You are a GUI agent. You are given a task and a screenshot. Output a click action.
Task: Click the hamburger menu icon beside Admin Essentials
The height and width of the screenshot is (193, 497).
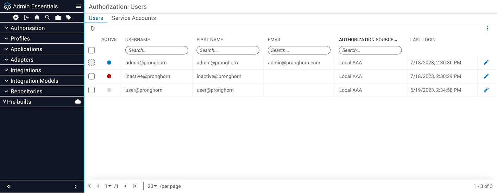pyautogui.click(x=78, y=6)
